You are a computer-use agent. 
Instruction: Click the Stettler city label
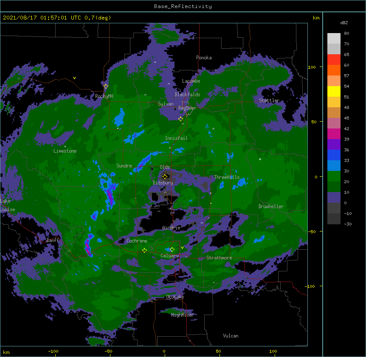pyautogui.click(x=269, y=100)
